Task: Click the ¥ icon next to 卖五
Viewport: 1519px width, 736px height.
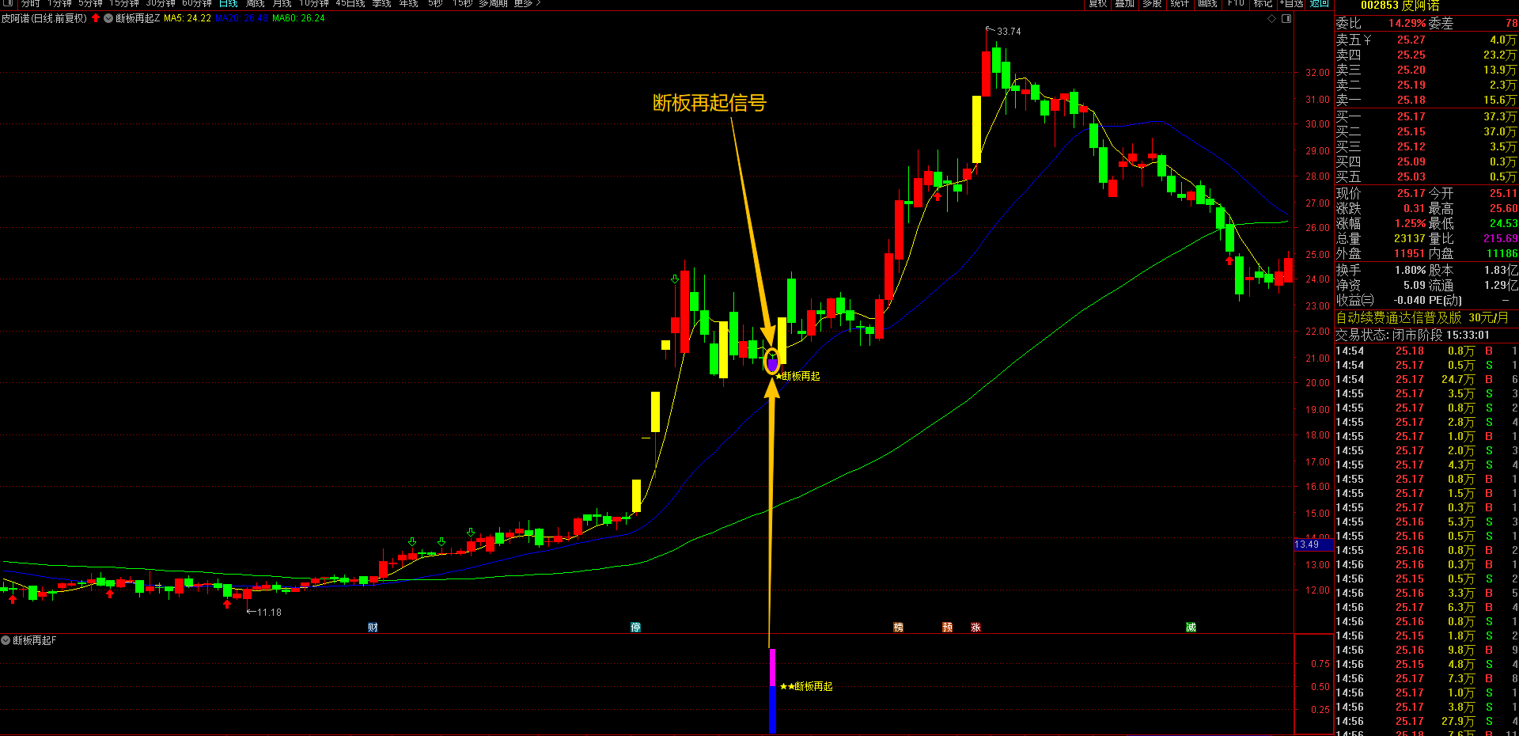Action: (x=1367, y=40)
